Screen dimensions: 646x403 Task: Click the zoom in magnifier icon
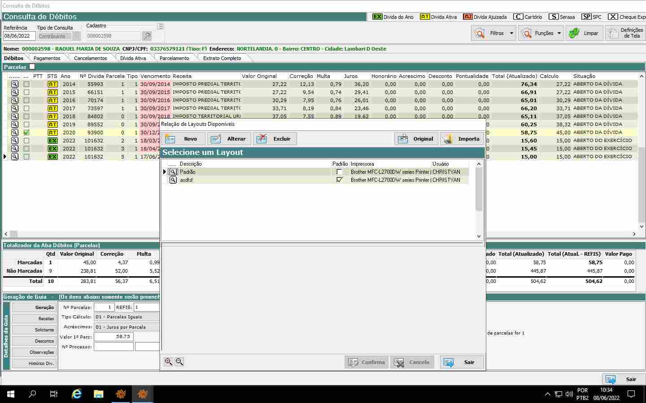click(x=168, y=362)
